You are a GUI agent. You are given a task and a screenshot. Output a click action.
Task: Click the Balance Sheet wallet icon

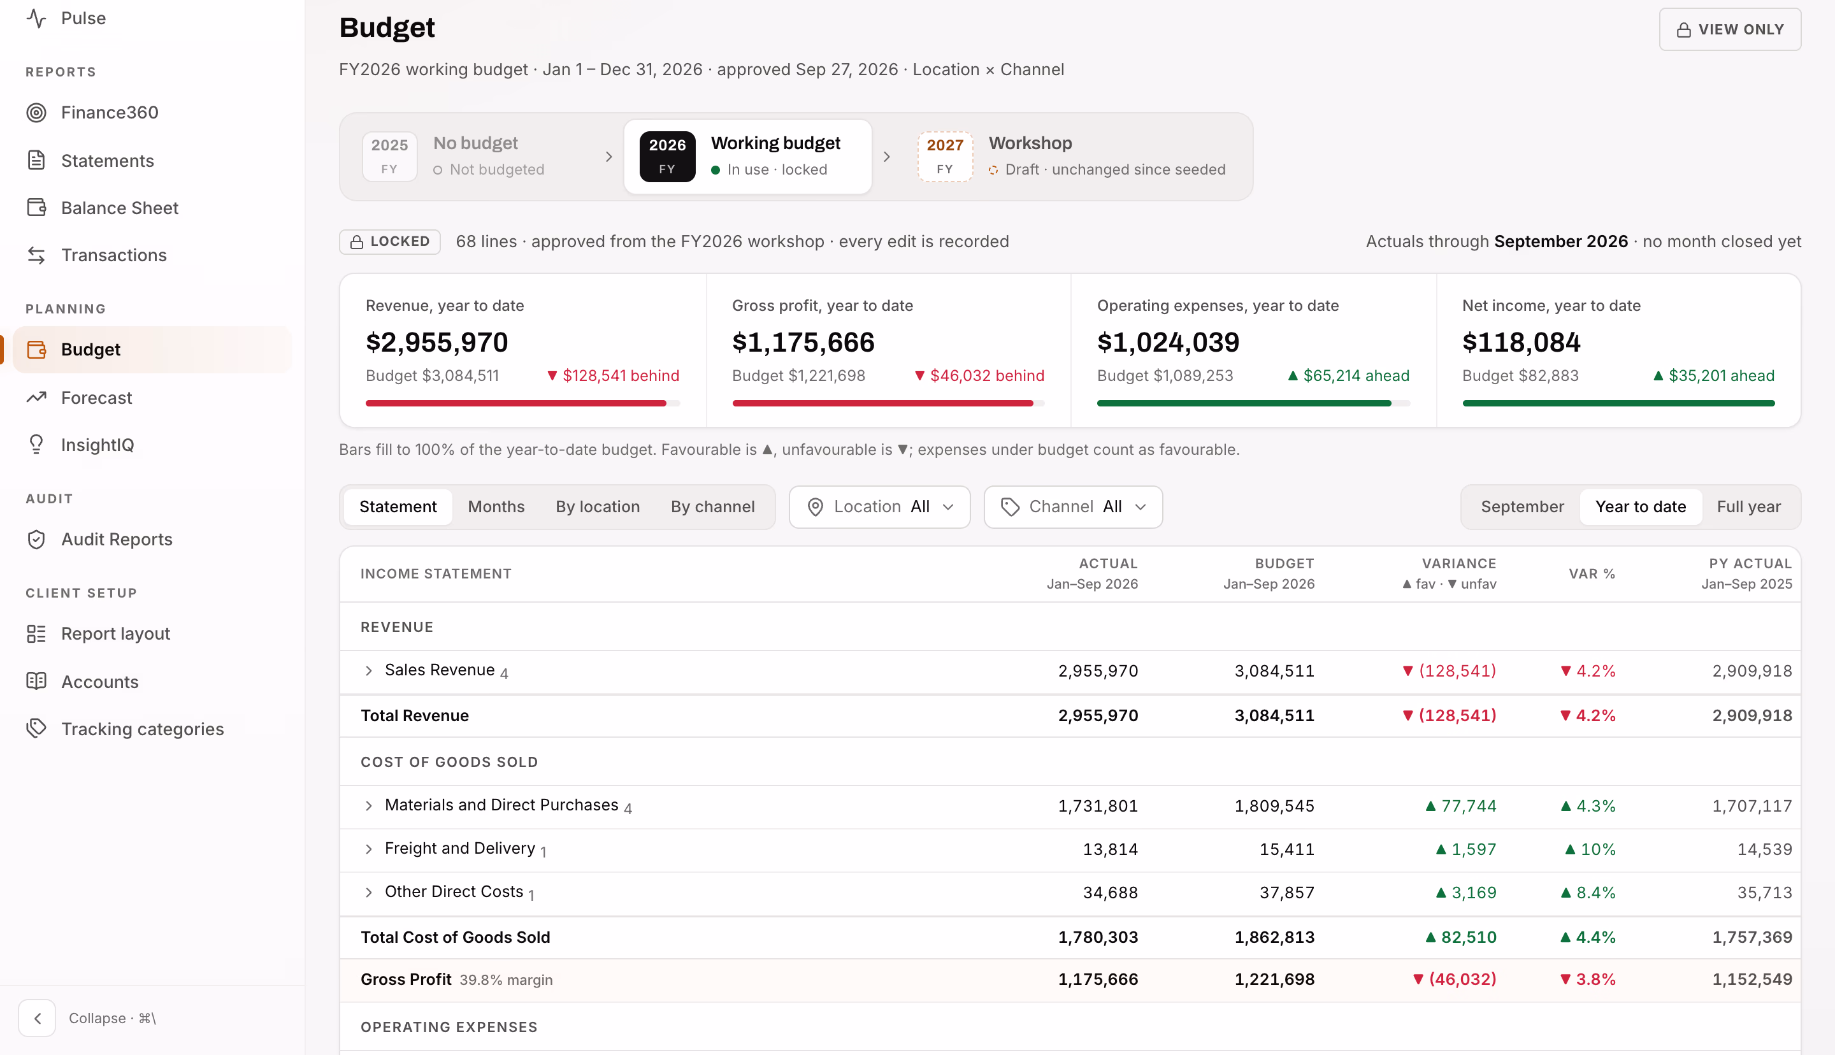point(36,208)
